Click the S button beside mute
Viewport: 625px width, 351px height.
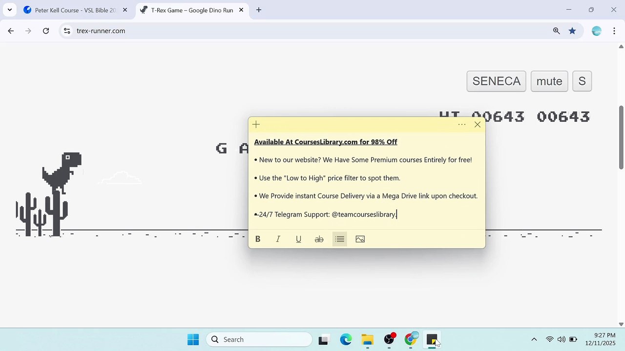pyautogui.click(x=582, y=81)
